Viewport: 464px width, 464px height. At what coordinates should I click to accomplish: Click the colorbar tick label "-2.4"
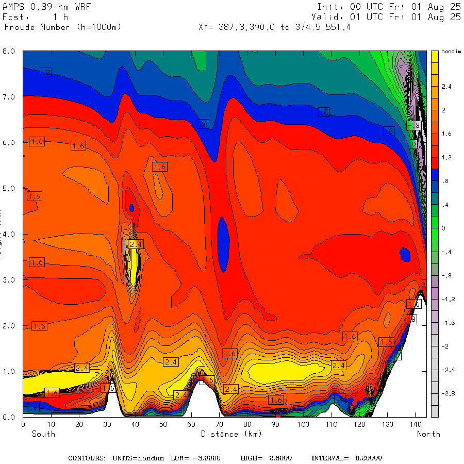coord(448,370)
